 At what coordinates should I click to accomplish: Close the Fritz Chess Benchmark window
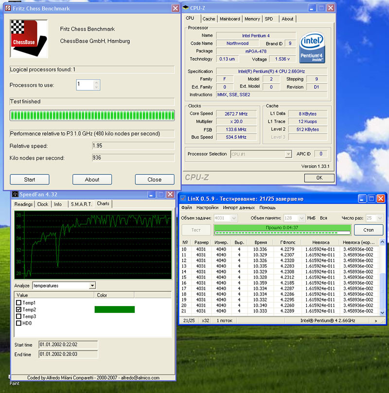pos(176,8)
